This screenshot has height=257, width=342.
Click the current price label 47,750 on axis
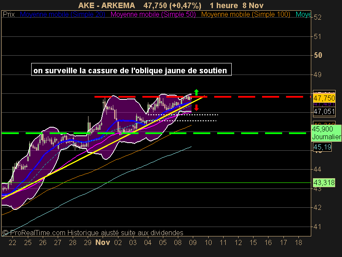coord(324,98)
